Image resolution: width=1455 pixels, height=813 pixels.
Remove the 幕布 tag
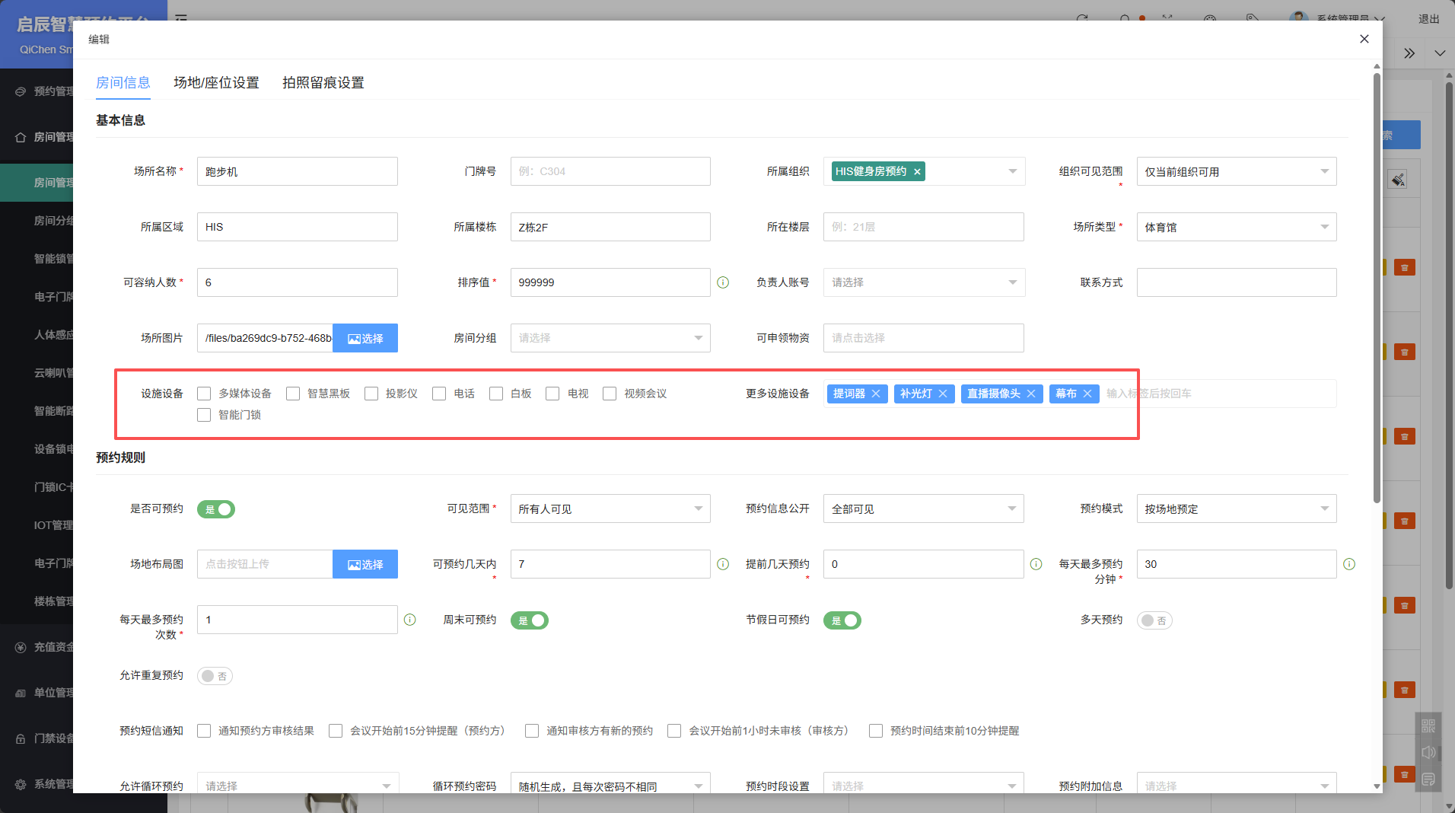(1087, 394)
